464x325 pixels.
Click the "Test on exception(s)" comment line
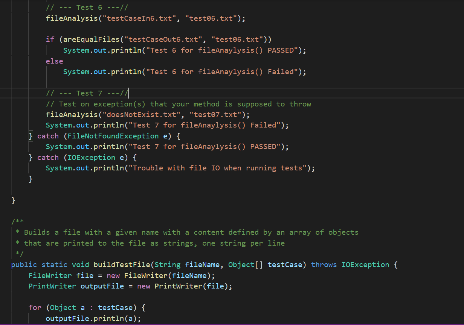click(179, 104)
